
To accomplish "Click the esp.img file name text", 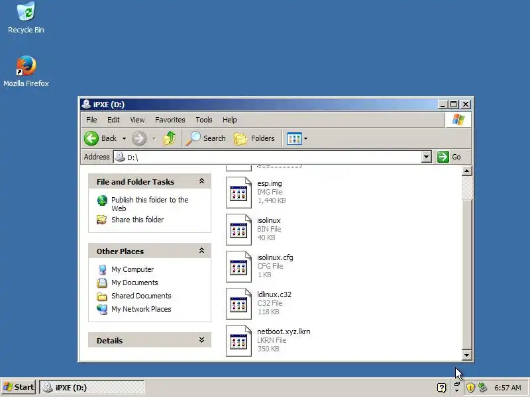I will point(270,183).
